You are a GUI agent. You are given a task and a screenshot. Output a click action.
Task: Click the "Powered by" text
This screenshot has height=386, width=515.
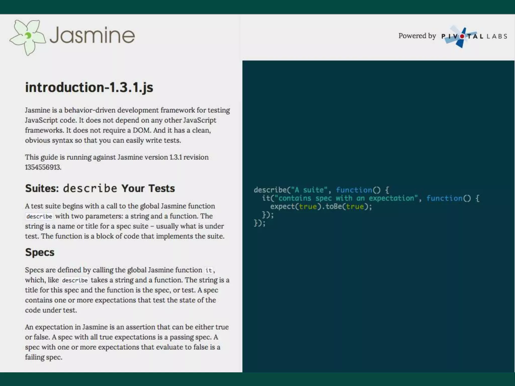[x=417, y=36]
